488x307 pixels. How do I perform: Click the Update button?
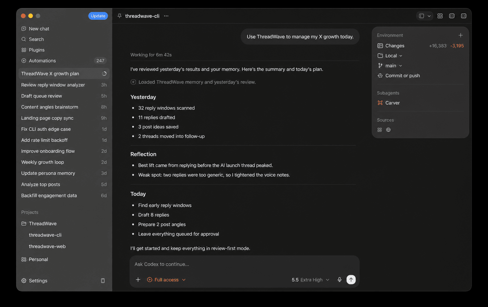pyautogui.click(x=98, y=16)
